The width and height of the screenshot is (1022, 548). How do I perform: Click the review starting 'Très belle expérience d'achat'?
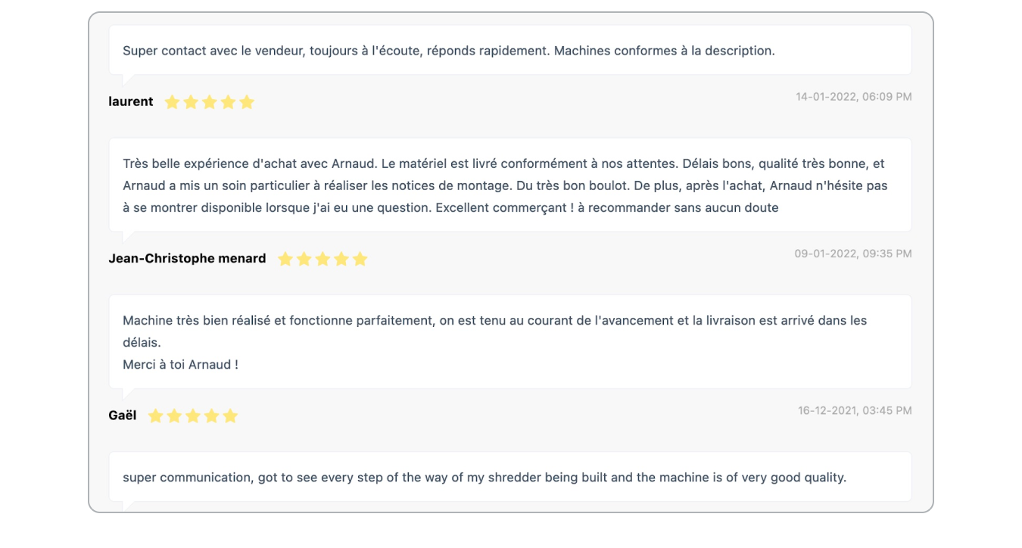[x=510, y=185]
